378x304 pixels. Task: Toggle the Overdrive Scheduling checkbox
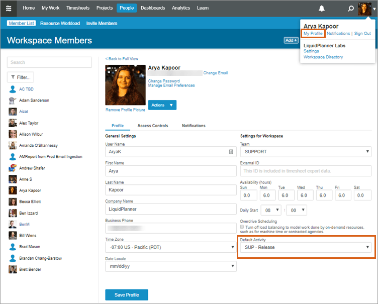pos(243,227)
